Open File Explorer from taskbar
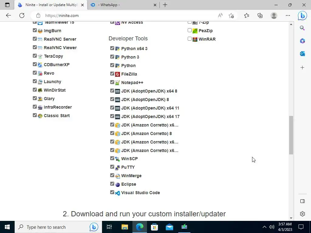Viewport: 311px width, 233px height. tap(125, 227)
